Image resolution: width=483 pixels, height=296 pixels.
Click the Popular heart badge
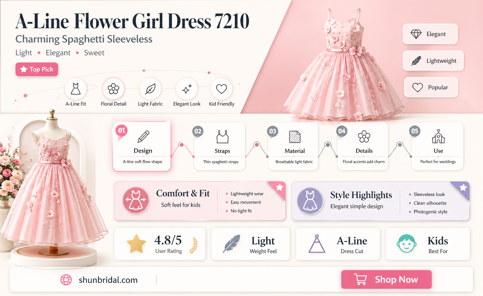tap(431, 87)
